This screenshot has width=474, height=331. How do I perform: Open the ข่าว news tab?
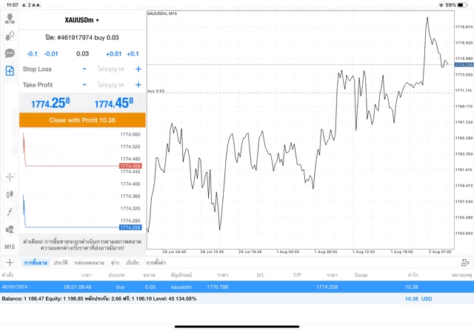[x=116, y=263]
